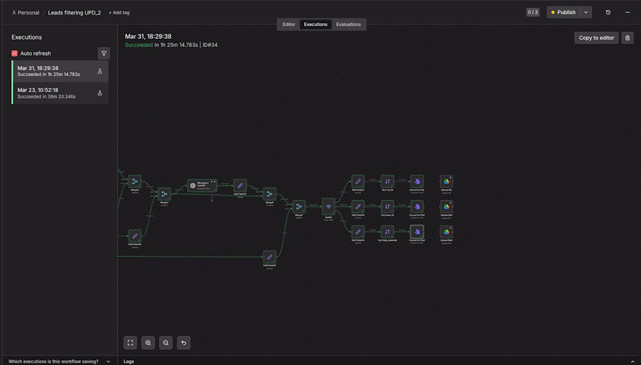641x365 pixels.
Task: Toggle the Auto refresh checkbox
Action: pos(15,53)
